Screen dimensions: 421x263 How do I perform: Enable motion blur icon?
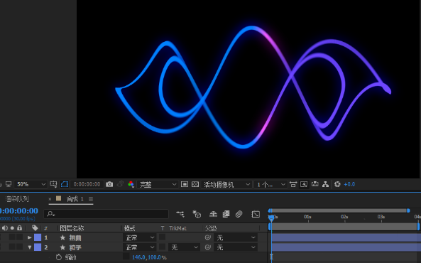coord(239,214)
